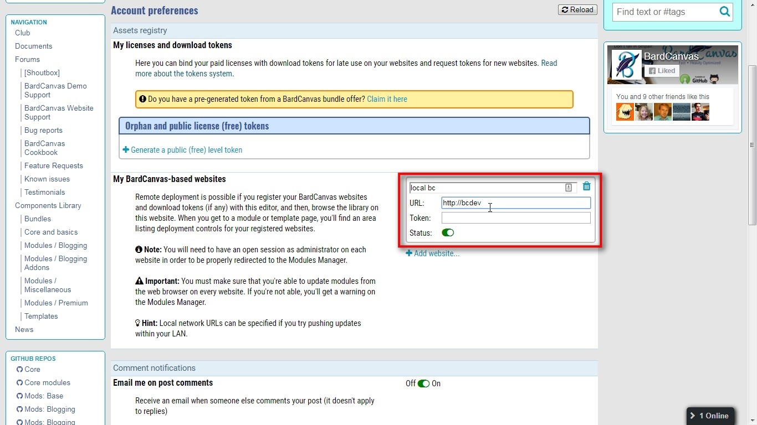Open Modules / Blogging Addons category
Image resolution: width=757 pixels, height=425 pixels.
[x=55, y=263]
